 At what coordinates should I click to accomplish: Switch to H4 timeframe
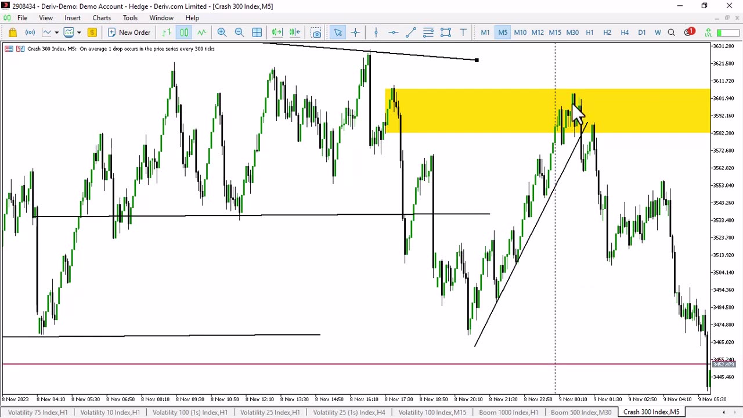[625, 33]
